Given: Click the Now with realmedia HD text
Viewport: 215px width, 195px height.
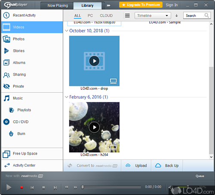Looking at the screenshot, I should [24, 176].
